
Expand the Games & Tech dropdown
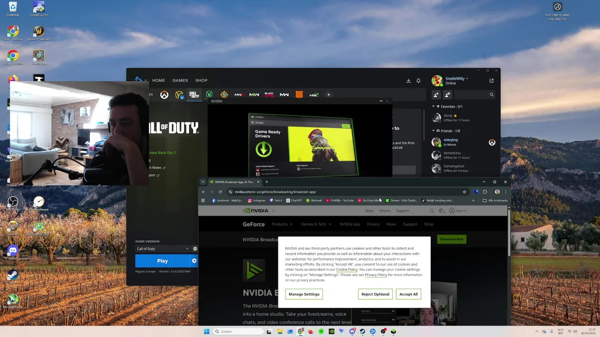coord(316,224)
